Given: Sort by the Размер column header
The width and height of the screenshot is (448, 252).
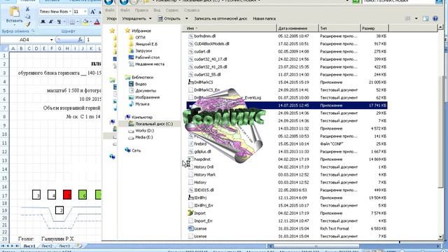Looking at the screenshot, I should point(374,28).
